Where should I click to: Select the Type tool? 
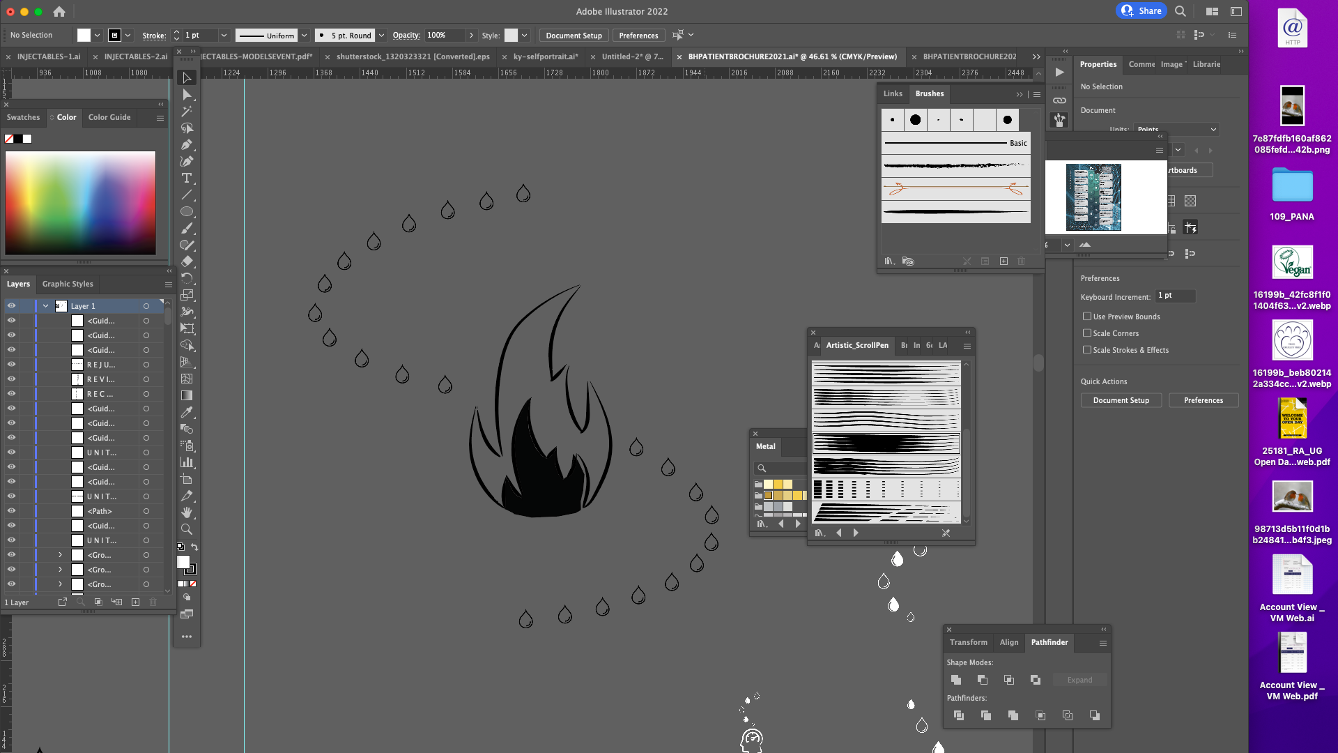(x=187, y=178)
